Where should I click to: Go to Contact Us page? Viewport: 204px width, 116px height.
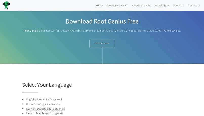point(194,6)
